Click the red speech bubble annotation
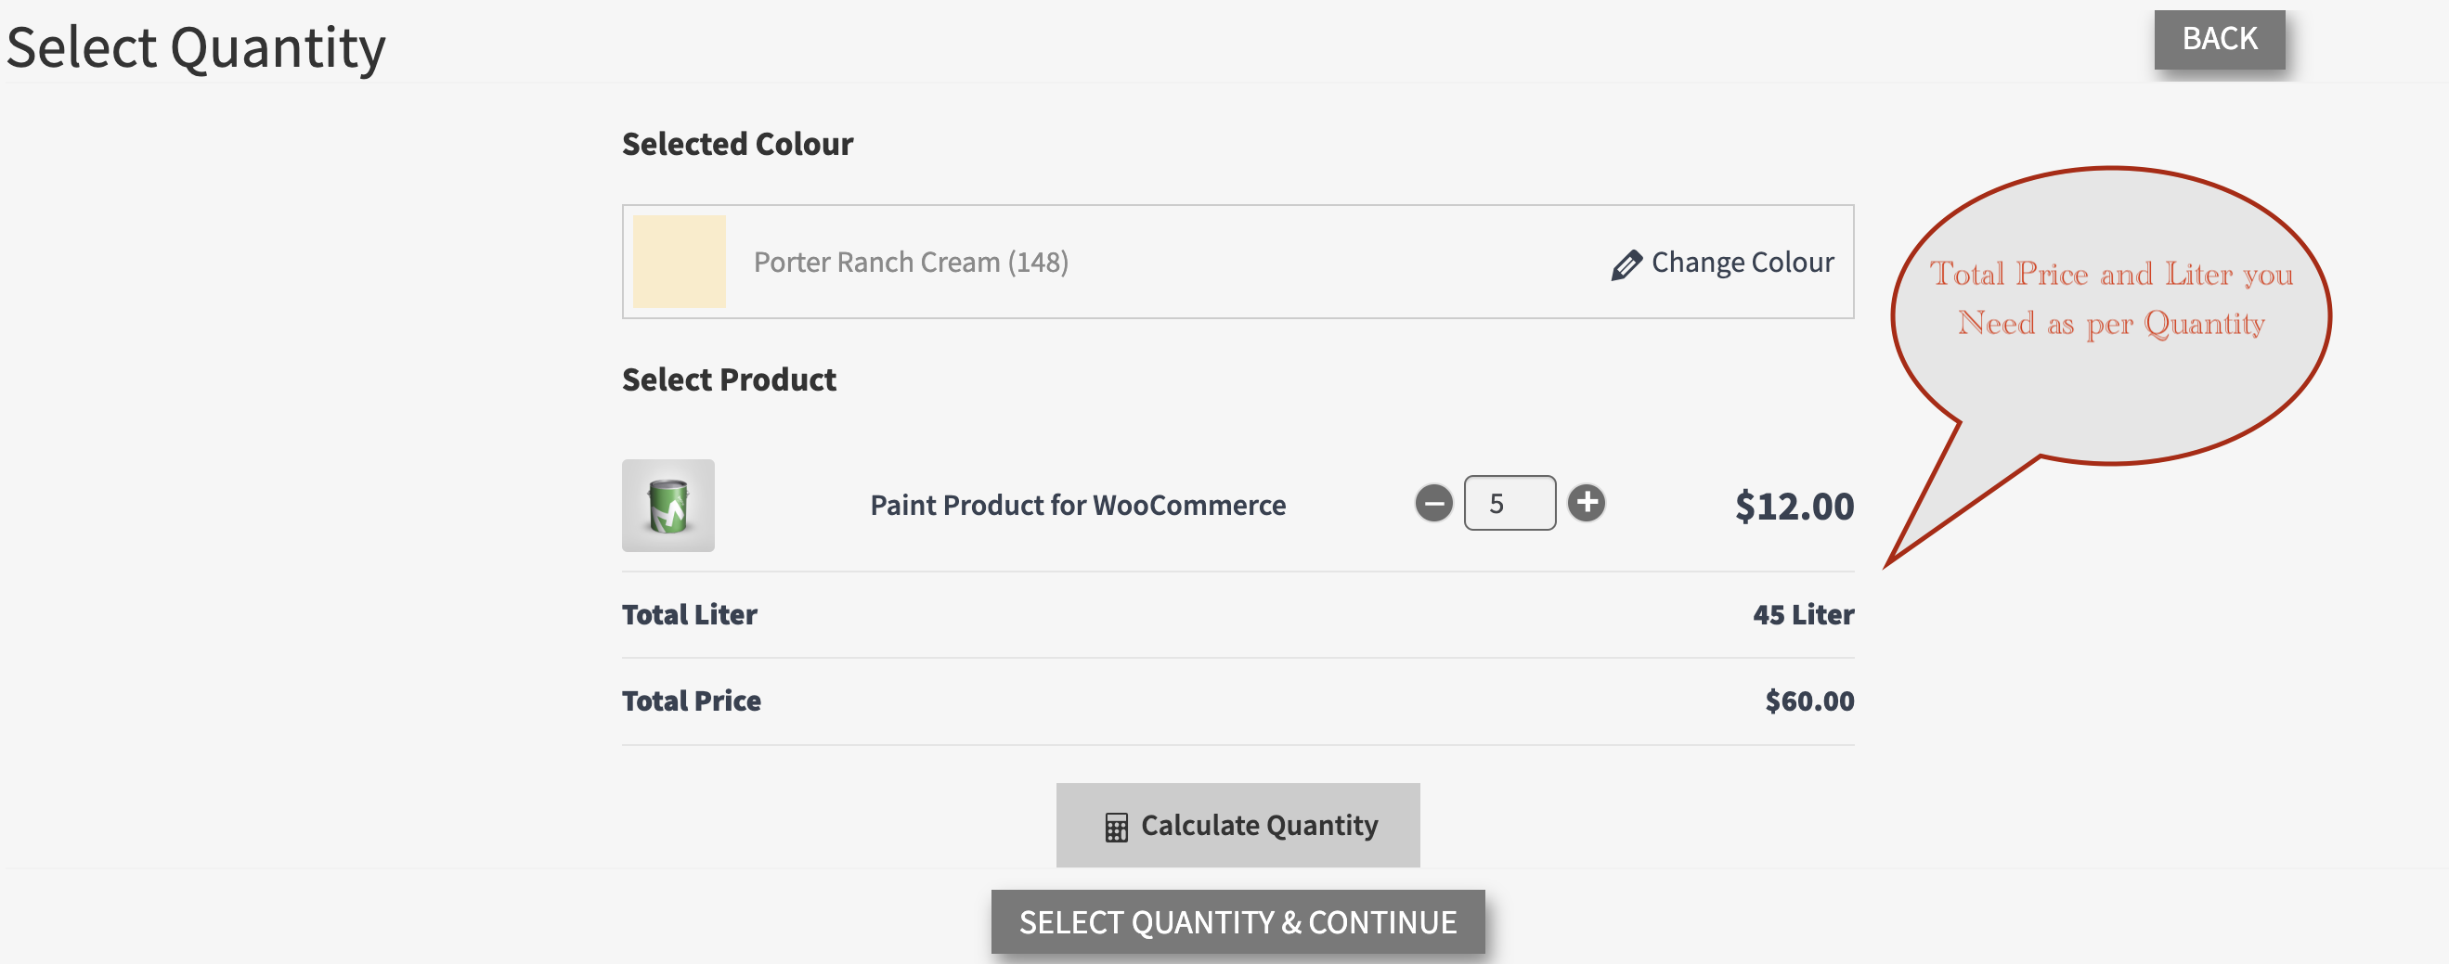2449x964 pixels. [x=2110, y=314]
